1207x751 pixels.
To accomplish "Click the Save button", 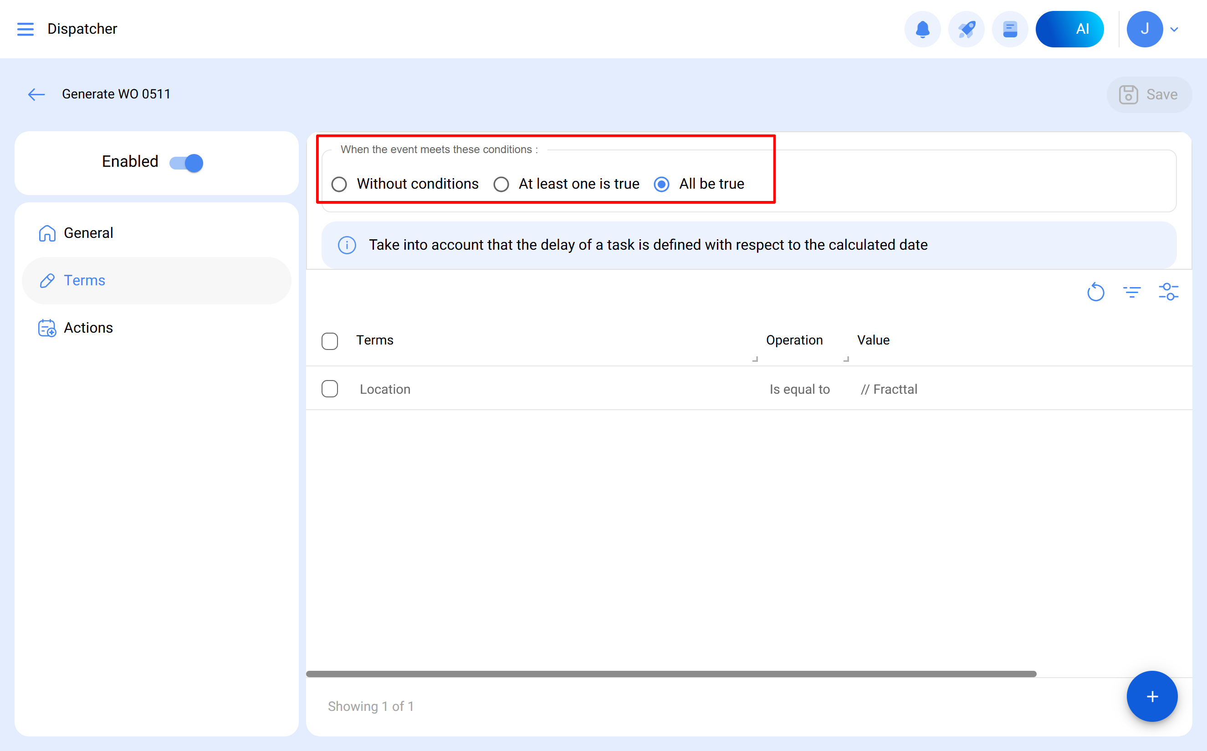I will 1148,94.
